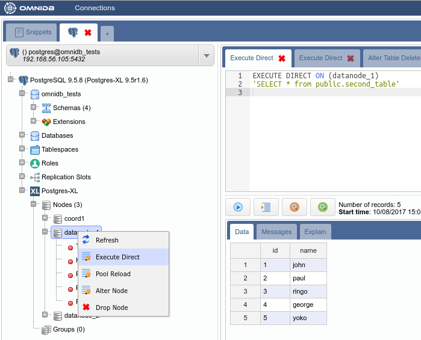Image resolution: width=421 pixels, height=340 pixels.
Task: Expand the Schemas (4) tree node
Action: click(34, 108)
